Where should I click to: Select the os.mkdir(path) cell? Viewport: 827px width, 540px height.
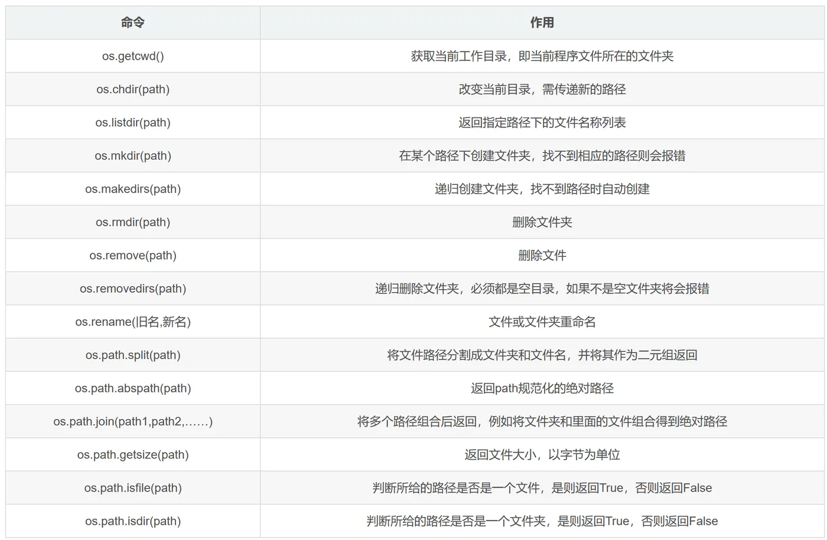click(133, 156)
